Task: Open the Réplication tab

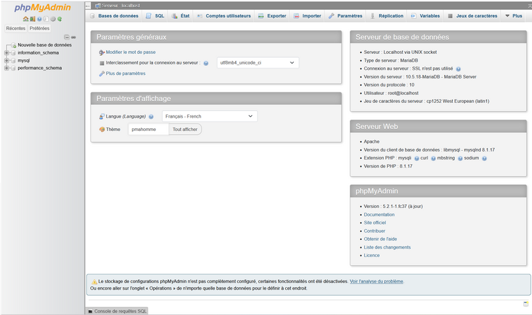Action: 387,16
